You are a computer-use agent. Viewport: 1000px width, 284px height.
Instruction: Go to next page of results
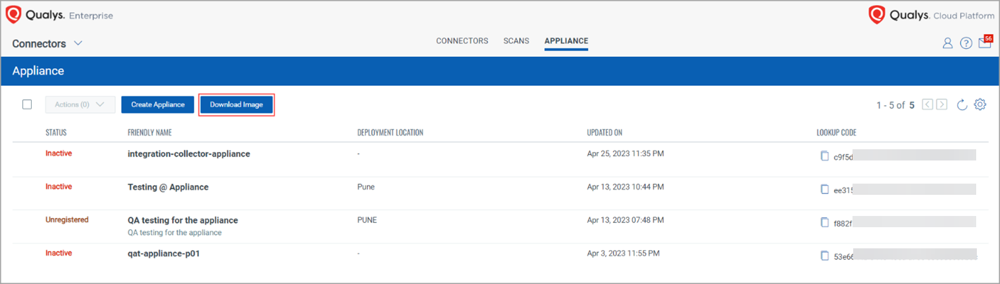click(x=942, y=104)
